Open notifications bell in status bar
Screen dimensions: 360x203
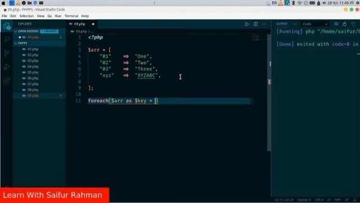coord(355,200)
